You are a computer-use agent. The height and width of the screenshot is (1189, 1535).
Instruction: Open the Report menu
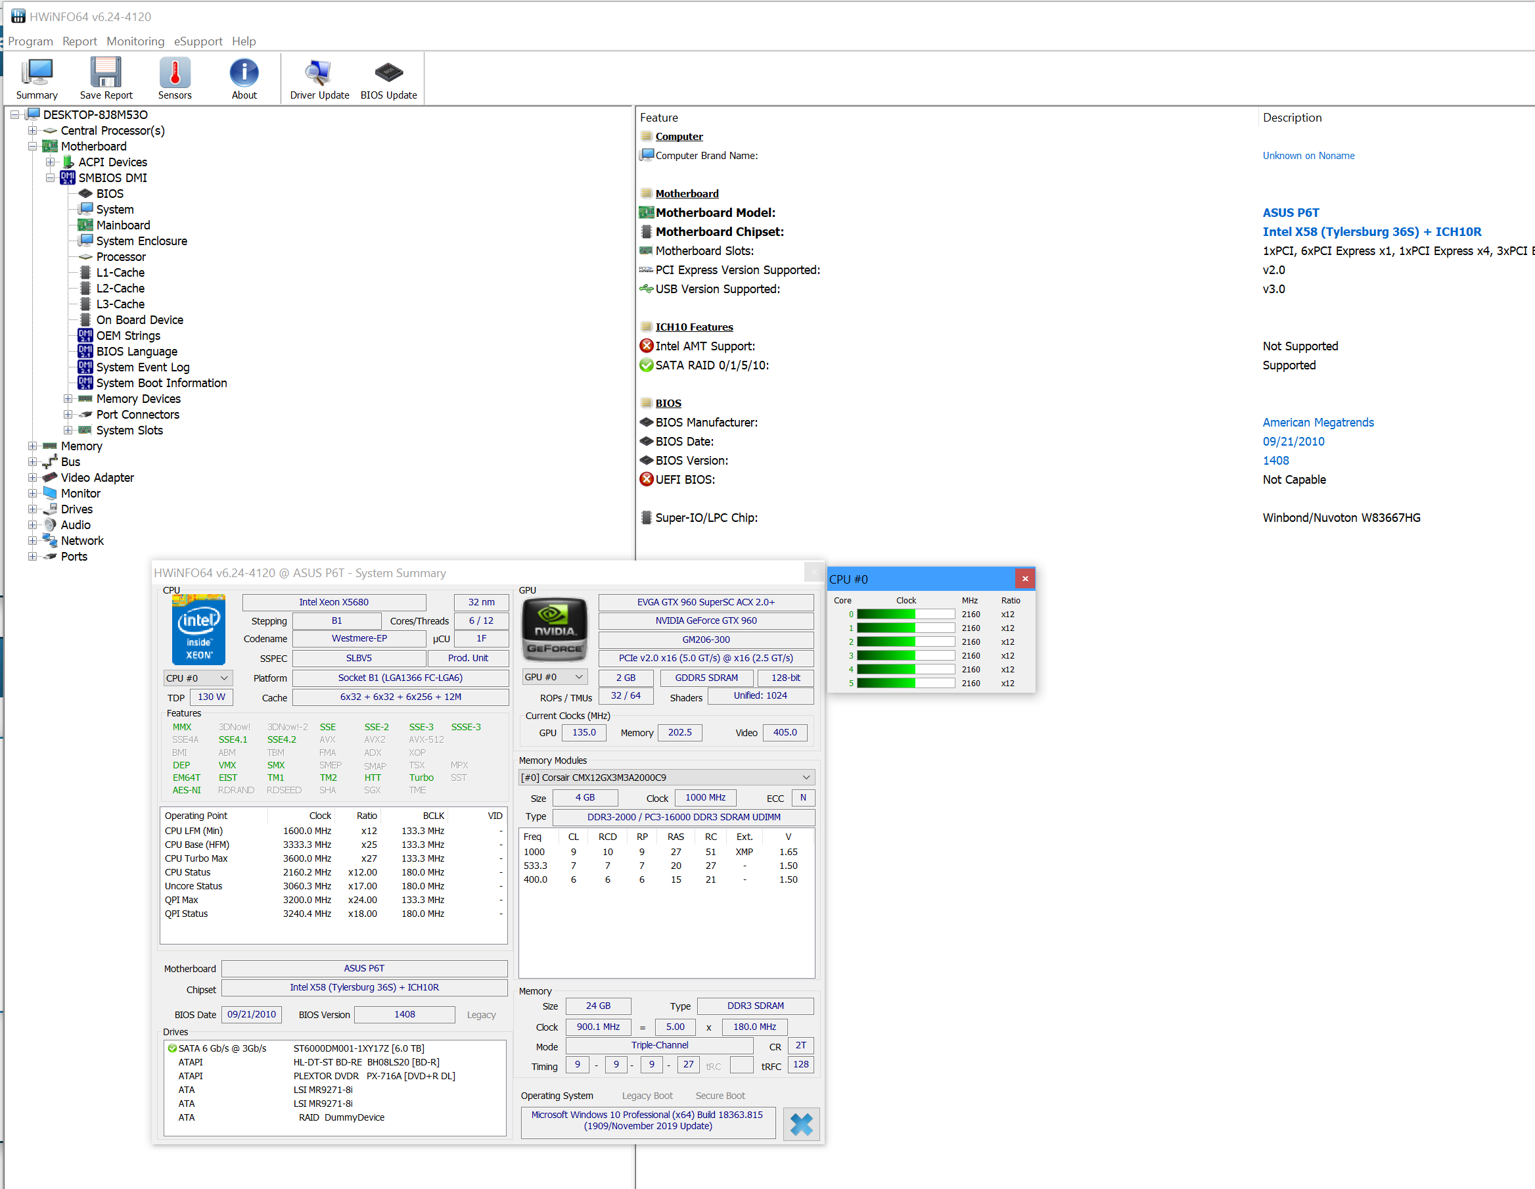[80, 41]
